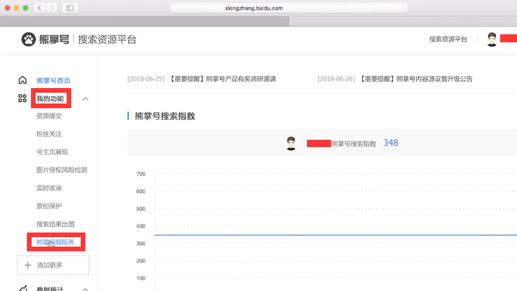The width and height of the screenshot is (517, 291).
Task: Click the home icon beside 熊掌号首页
Action: point(22,80)
